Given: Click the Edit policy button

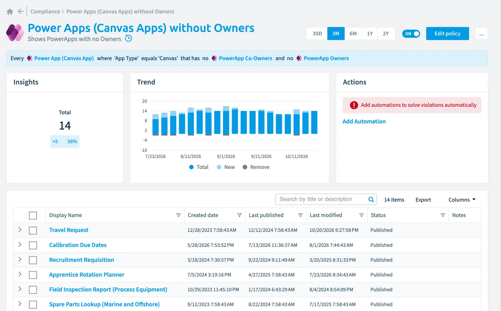Looking at the screenshot, I should click(x=447, y=33).
